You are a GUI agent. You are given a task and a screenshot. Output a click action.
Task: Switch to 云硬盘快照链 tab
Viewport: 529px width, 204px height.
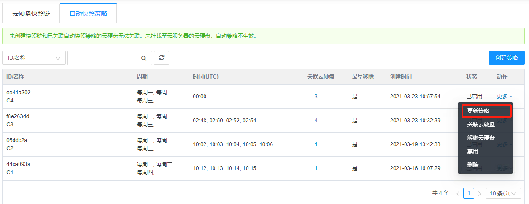(31, 14)
